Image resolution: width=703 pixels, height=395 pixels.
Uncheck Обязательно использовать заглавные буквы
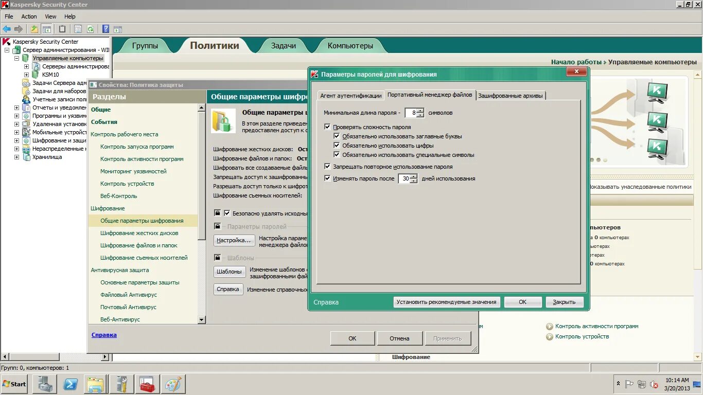(x=337, y=136)
